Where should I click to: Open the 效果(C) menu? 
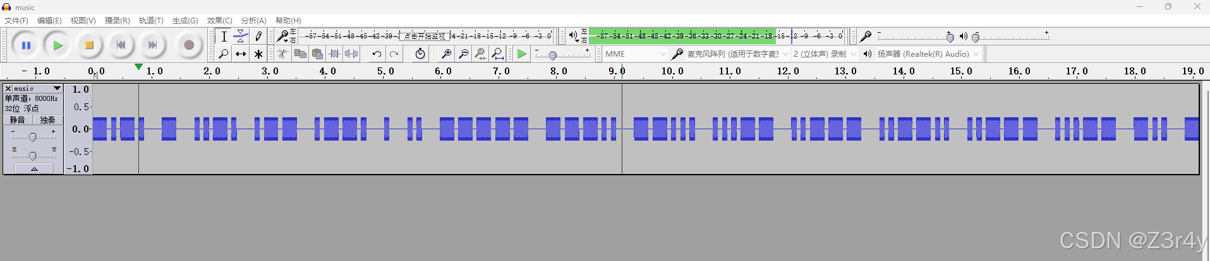pos(219,21)
